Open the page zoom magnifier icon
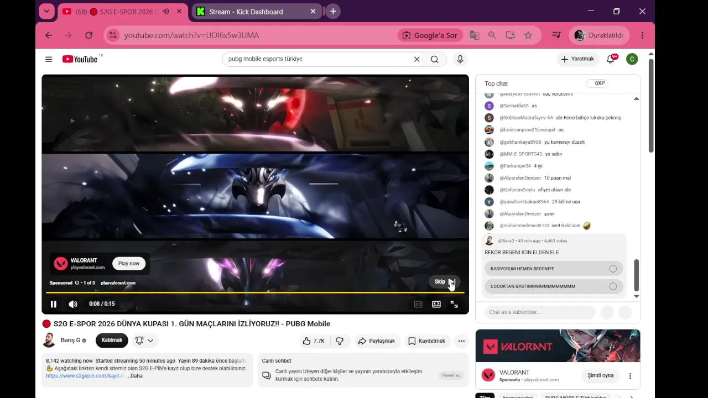The width and height of the screenshot is (708, 398). pyautogui.click(x=492, y=35)
